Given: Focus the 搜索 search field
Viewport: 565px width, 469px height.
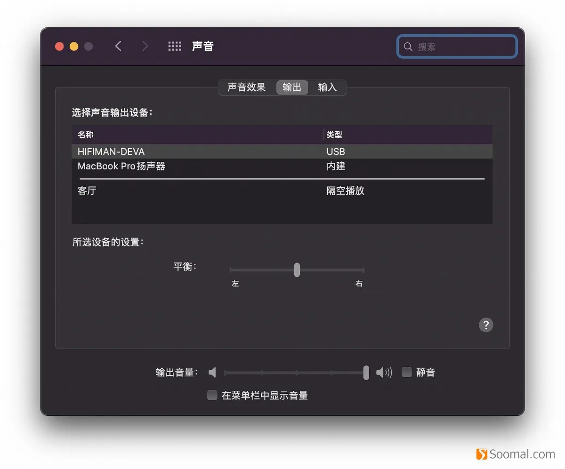Looking at the screenshot, I should (457, 47).
